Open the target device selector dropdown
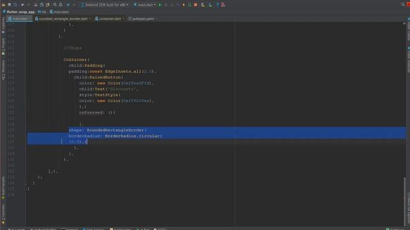410x230 pixels. coord(104,4)
